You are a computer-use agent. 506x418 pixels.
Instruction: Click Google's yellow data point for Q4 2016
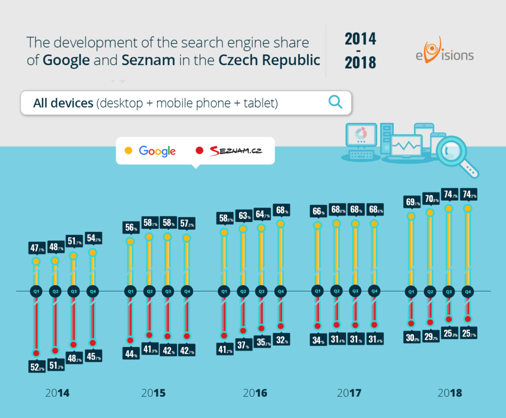point(281,224)
